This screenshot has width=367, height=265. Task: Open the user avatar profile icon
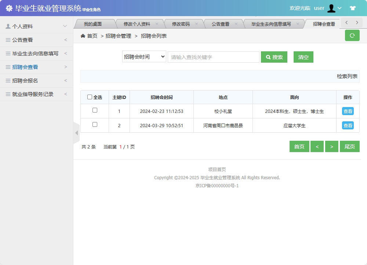(332, 8)
